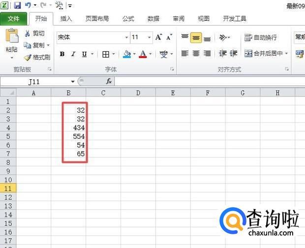Apply red font color with the A
305x248 pixels.
click(x=143, y=54)
